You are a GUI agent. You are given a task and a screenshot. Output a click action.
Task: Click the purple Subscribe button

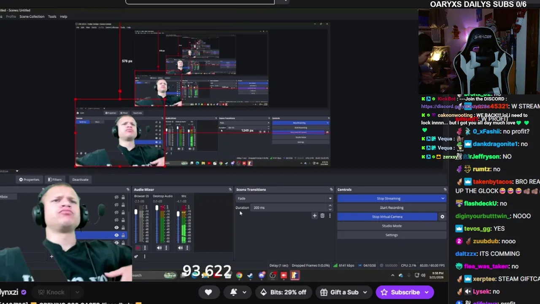click(400, 292)
